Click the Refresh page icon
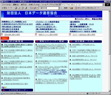 (19, 8)
